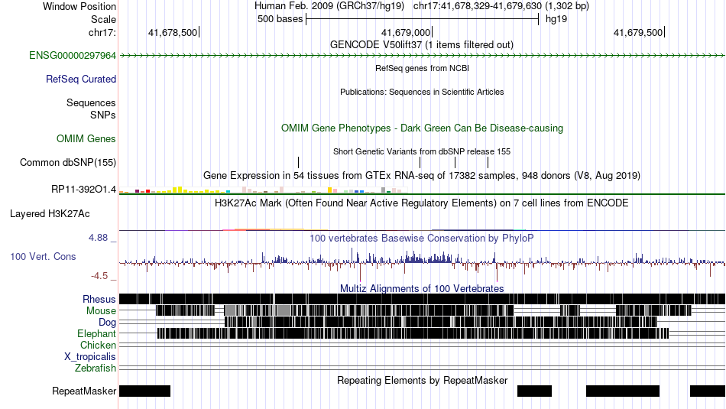Open the RefSeq Curated track label
This screenshot has width=726, height=409.
coord(81,80)
